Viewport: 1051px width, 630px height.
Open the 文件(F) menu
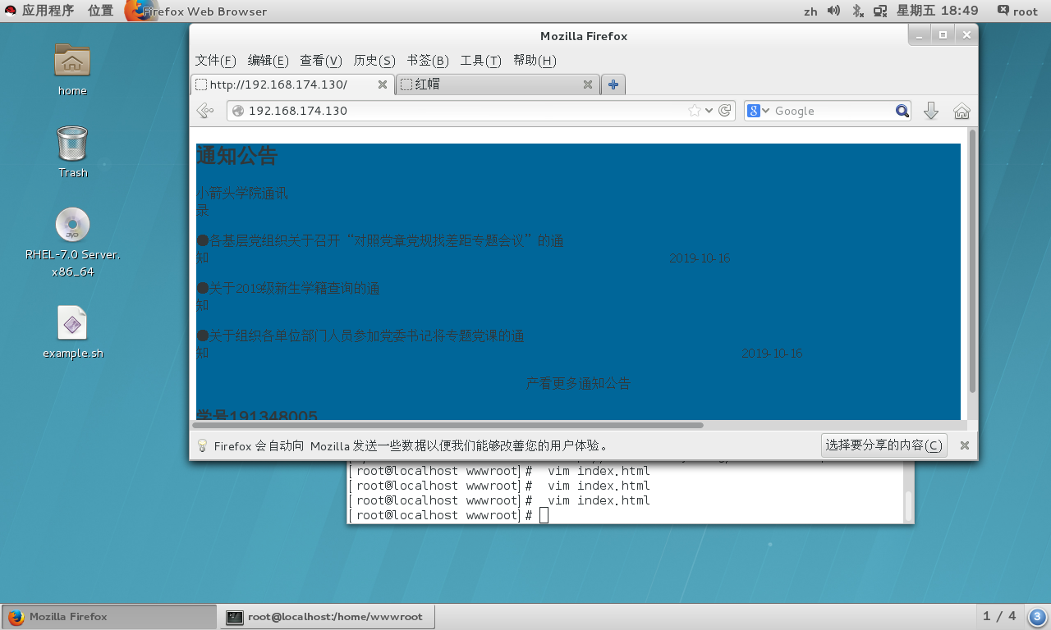pos(215,61)
